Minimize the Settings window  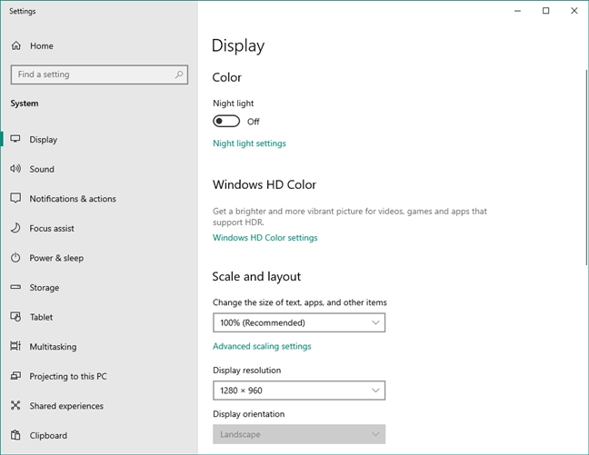click(517, 11)
